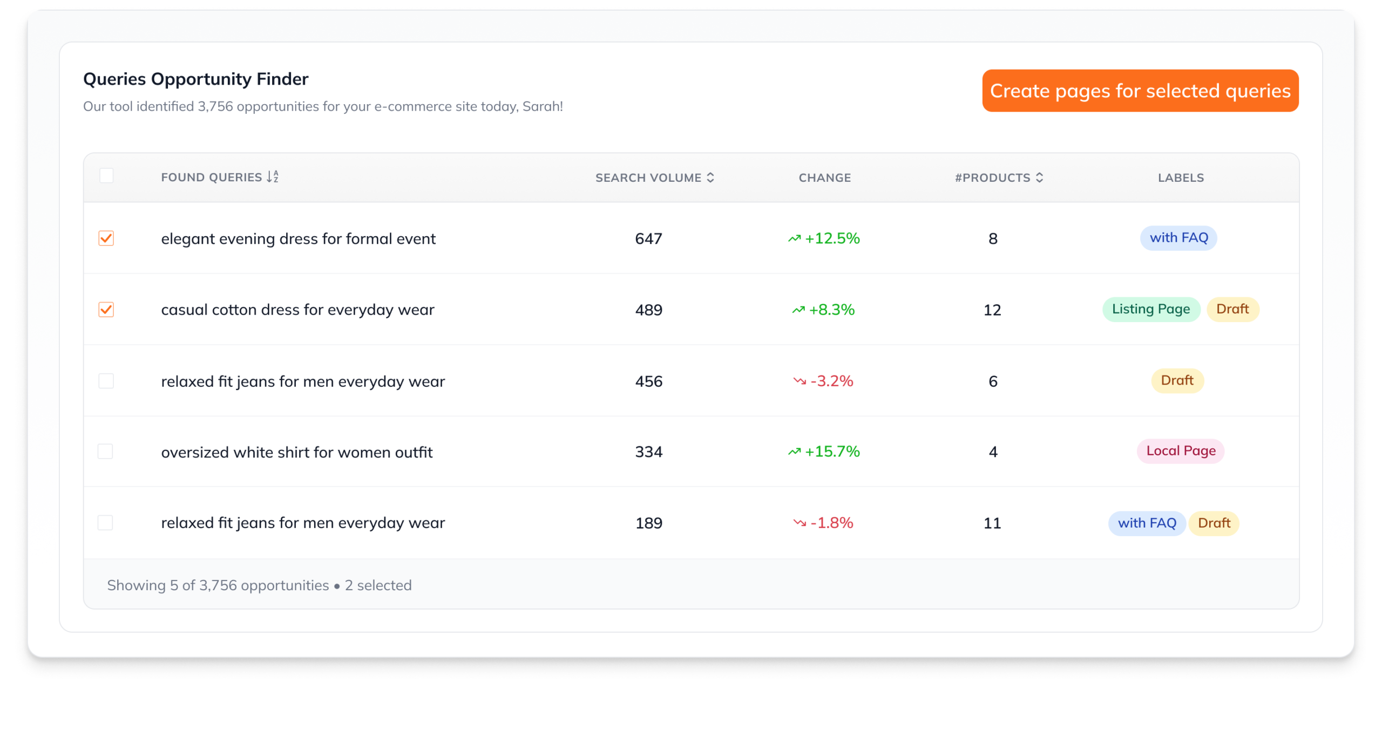Screen dimensions: 1382x731
Task: Click the upward trend icon beside +12.5%
Action: click(794, 238)
